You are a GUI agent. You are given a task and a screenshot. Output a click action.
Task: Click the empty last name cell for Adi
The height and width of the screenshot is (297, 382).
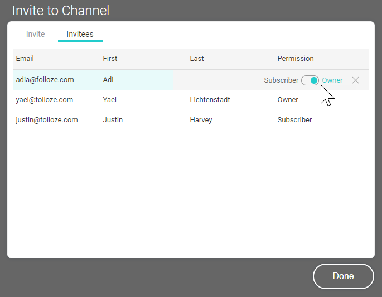[217, 80]
